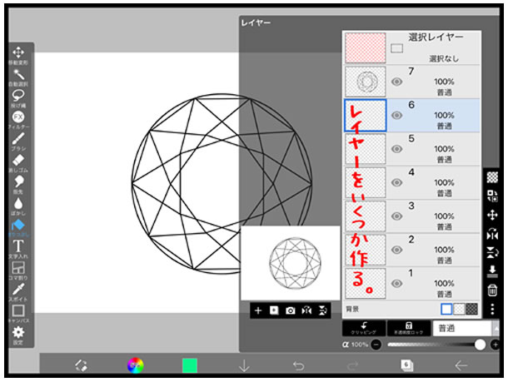This screenshot has height=382, width=508.
Task: Toggle visibility of layer 5
Action: pos(397,149)
